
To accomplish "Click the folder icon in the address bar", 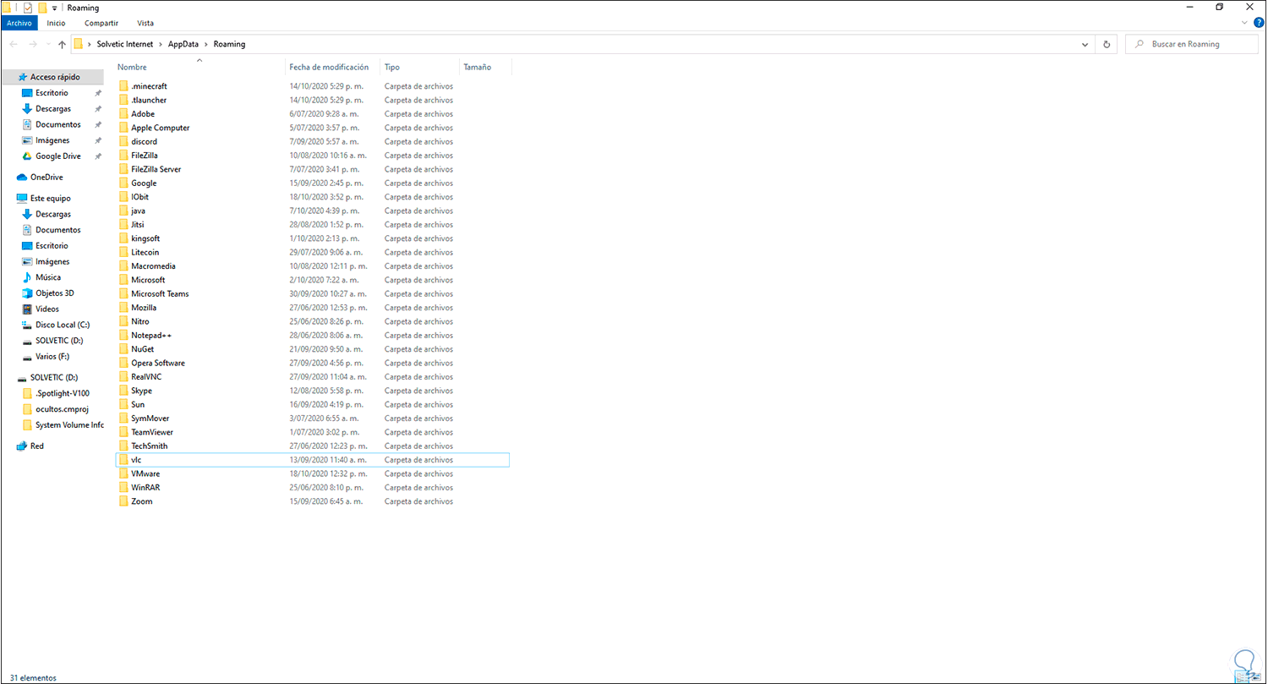I will click(79, 44).
